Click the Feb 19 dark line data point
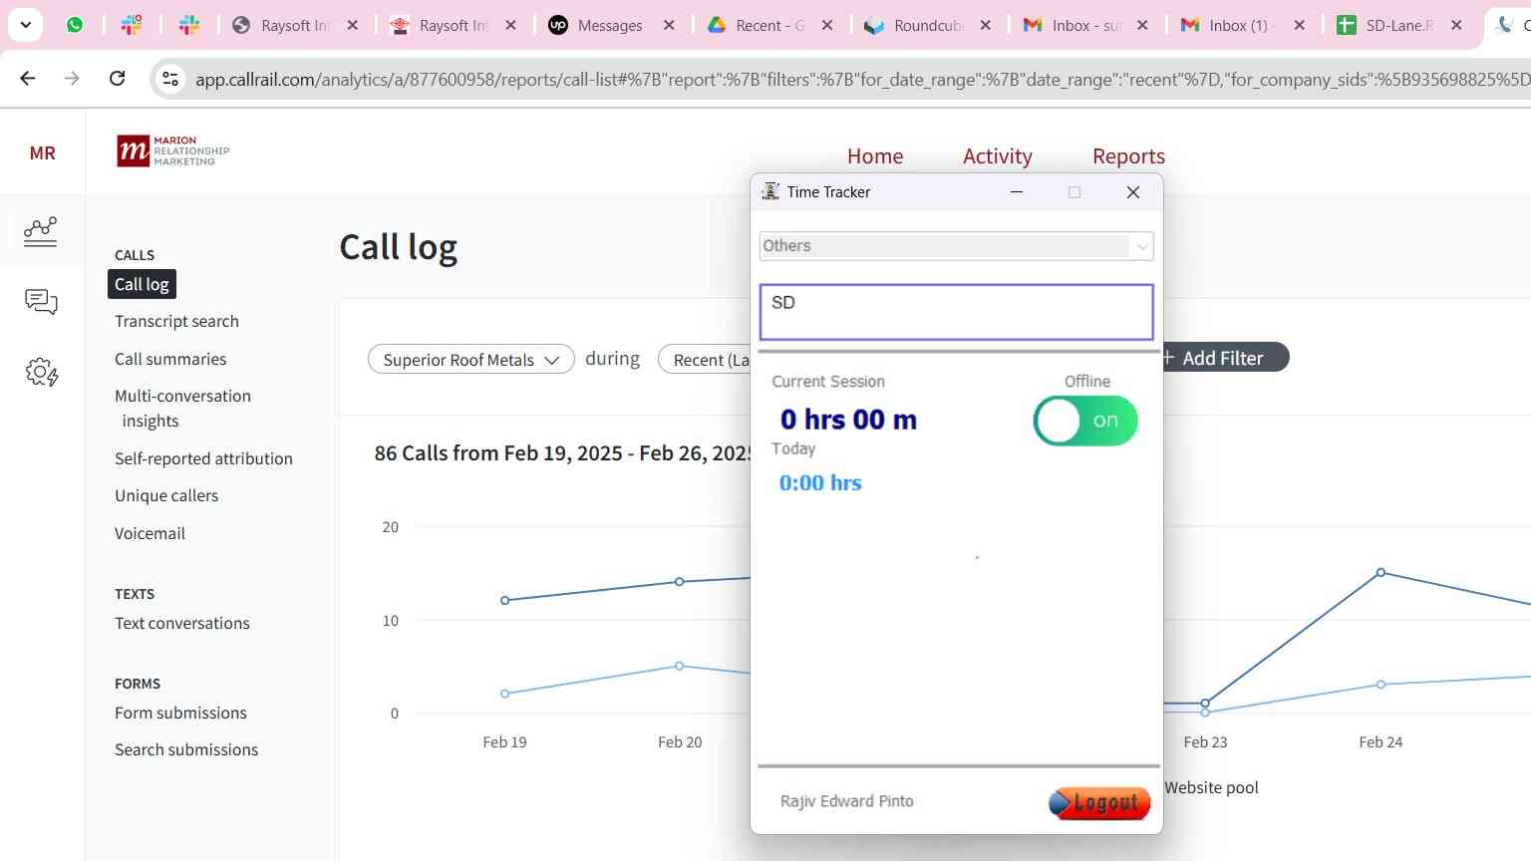 tap(504, 600)
